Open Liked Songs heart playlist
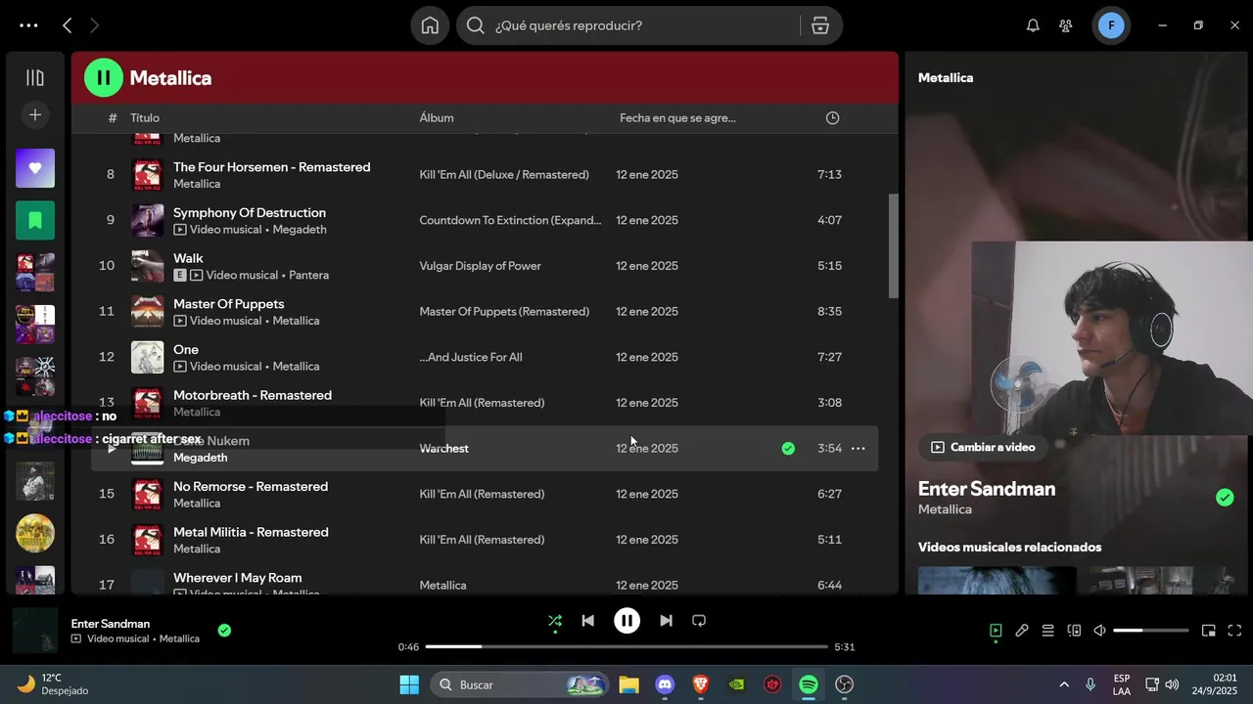This screenshot has height=704, width=1253. [35, 168]
